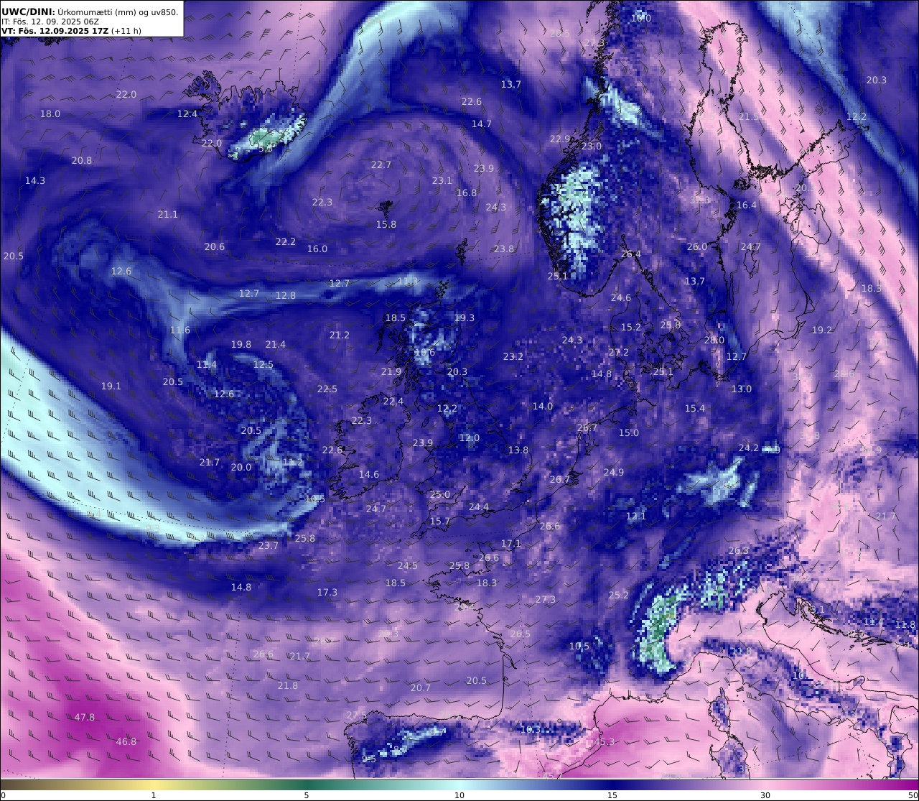919x801 pixels.
Task: Select the 24.6 map value
Action: coord(621,298)
